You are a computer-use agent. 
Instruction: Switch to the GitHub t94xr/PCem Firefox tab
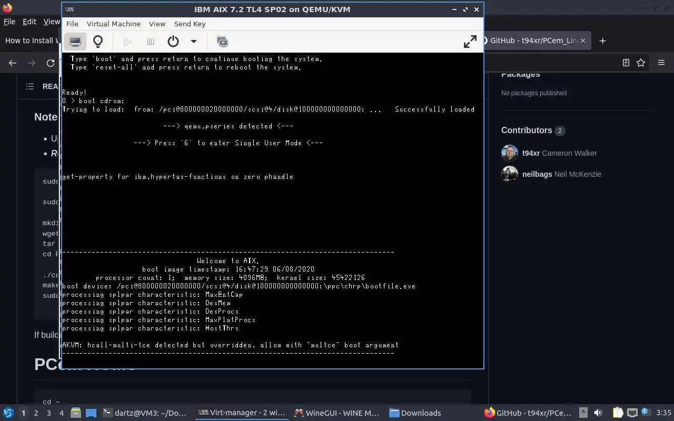(x=536, y=41)
